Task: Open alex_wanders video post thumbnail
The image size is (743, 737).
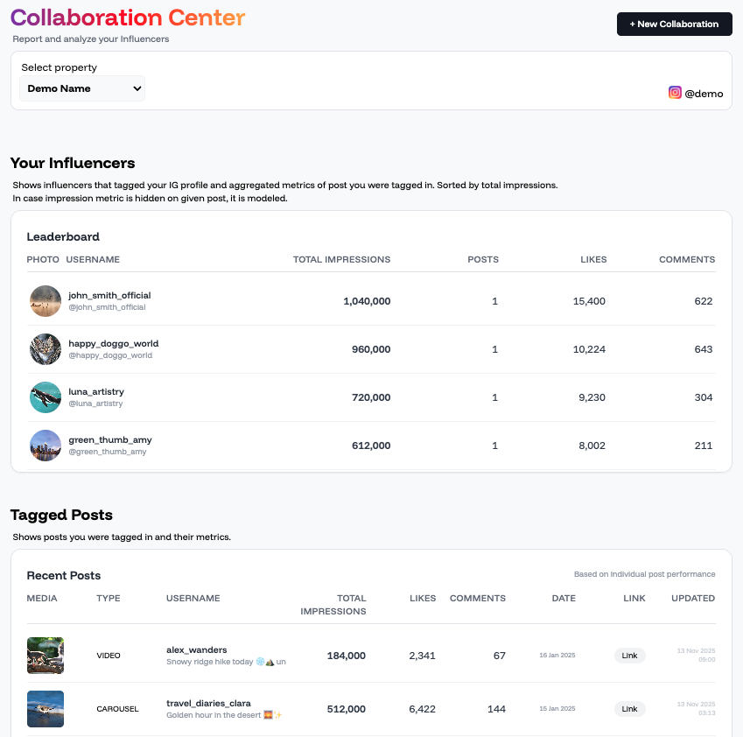Action: [x=46, y=656]
